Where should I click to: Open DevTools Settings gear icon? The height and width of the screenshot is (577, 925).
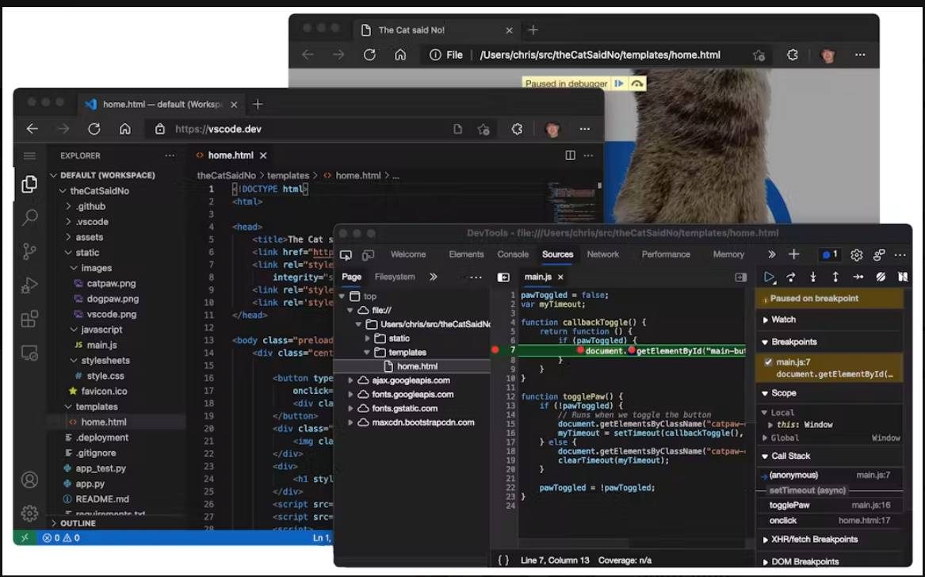point(856,255)
